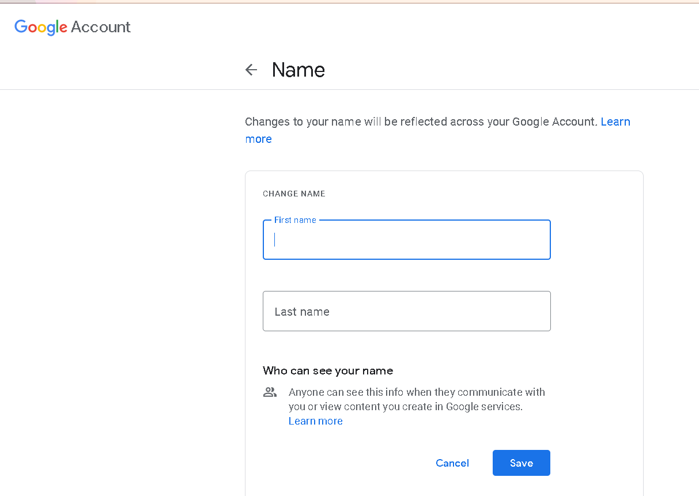Image resolution: width=699 pixels, height=496 pixels.
Task: Click "Changes to your name" intro sentence
Action: click(421, 122)
